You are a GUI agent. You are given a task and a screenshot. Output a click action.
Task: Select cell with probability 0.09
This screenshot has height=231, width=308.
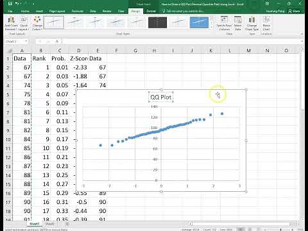click(60, 103)
